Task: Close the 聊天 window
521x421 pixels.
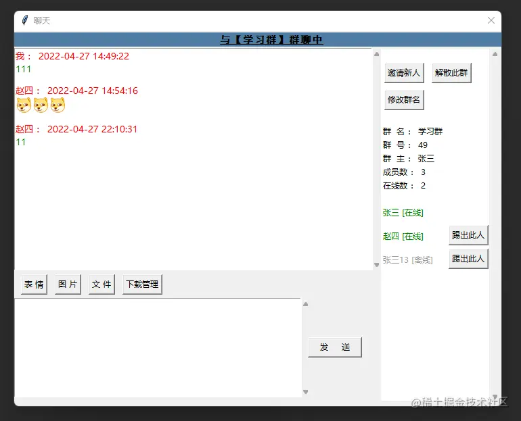Action: tap(491, 20)
